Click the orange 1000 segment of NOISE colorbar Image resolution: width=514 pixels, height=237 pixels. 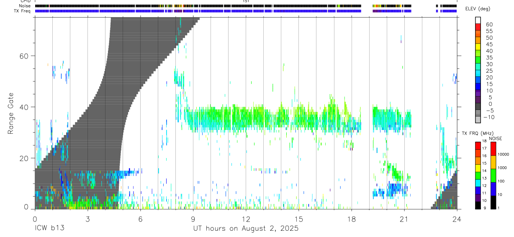493,162
